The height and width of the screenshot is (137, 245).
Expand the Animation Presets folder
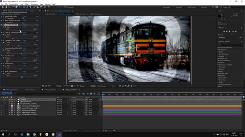(218, 48)
